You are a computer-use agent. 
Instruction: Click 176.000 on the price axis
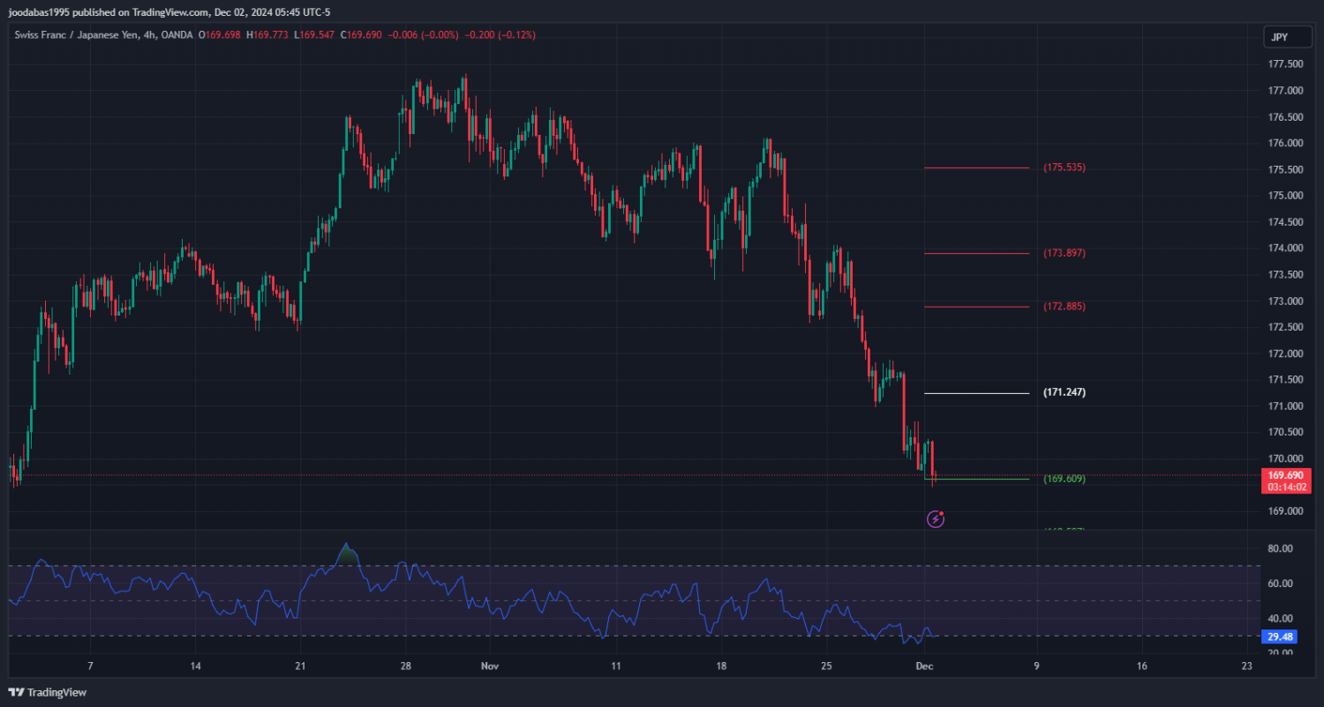coord(1286,144)
